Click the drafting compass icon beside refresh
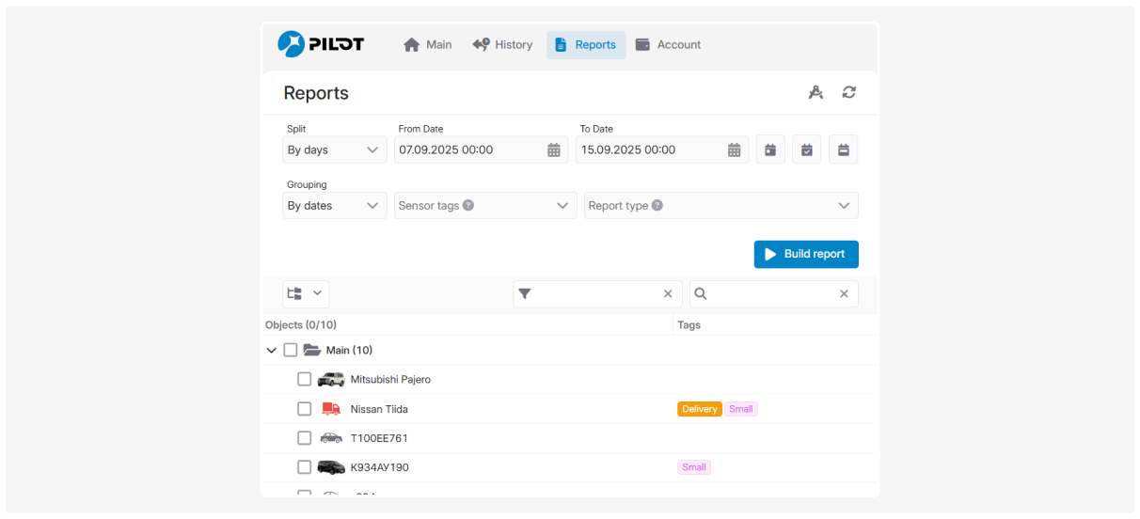 (x=815, y=92)
